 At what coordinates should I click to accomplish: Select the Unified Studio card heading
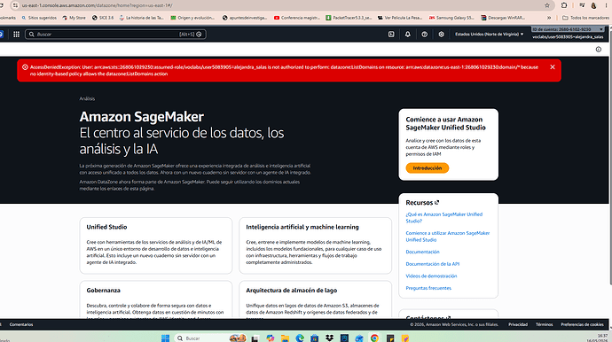tap(106, 227)
